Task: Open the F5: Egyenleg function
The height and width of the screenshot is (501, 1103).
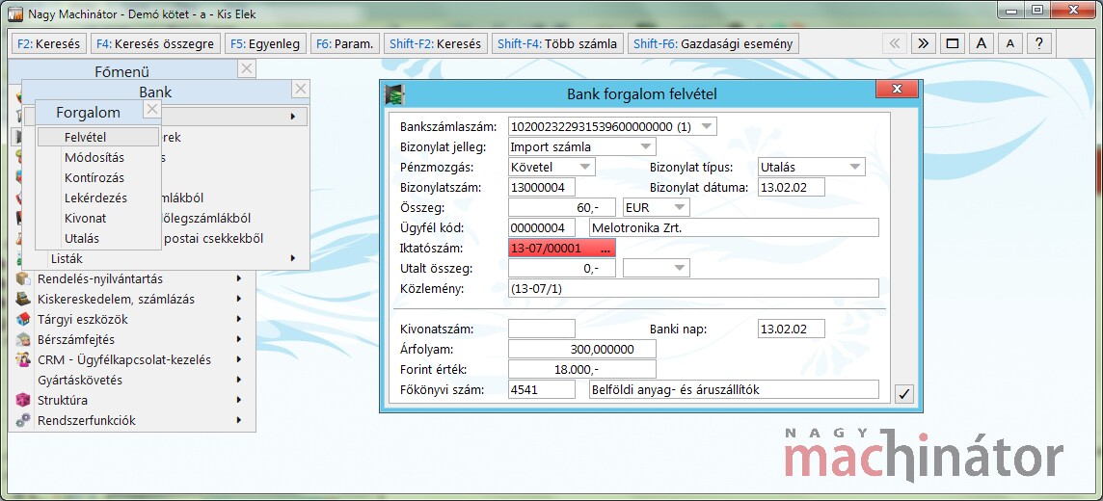Action: tap(265, 43)
